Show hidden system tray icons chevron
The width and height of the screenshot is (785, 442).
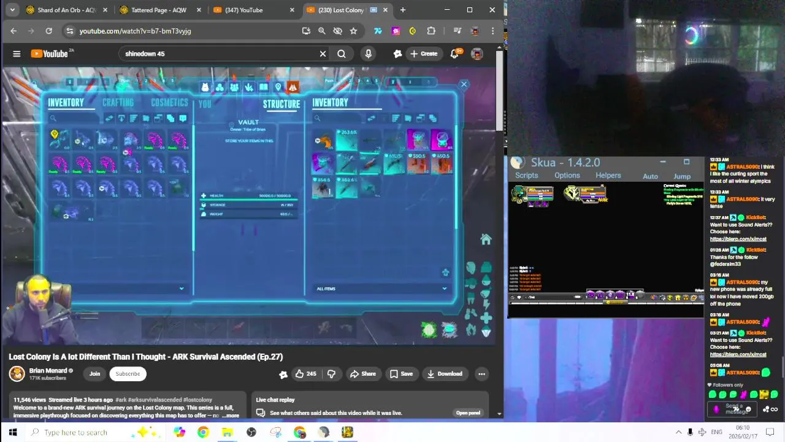[678, 432]
